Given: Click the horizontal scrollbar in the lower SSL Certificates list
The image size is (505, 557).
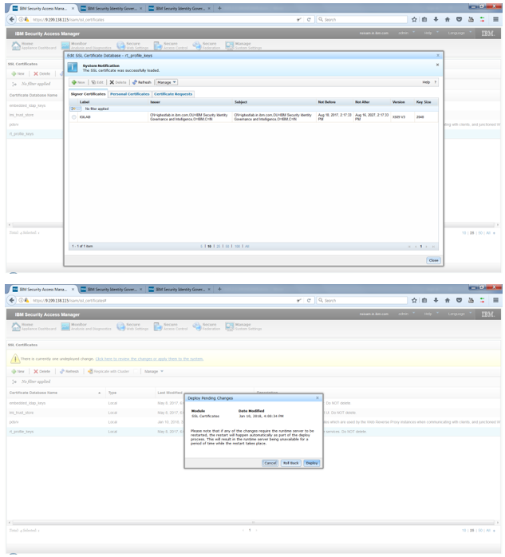Looking at the screenshot, I should click(253, 523).
